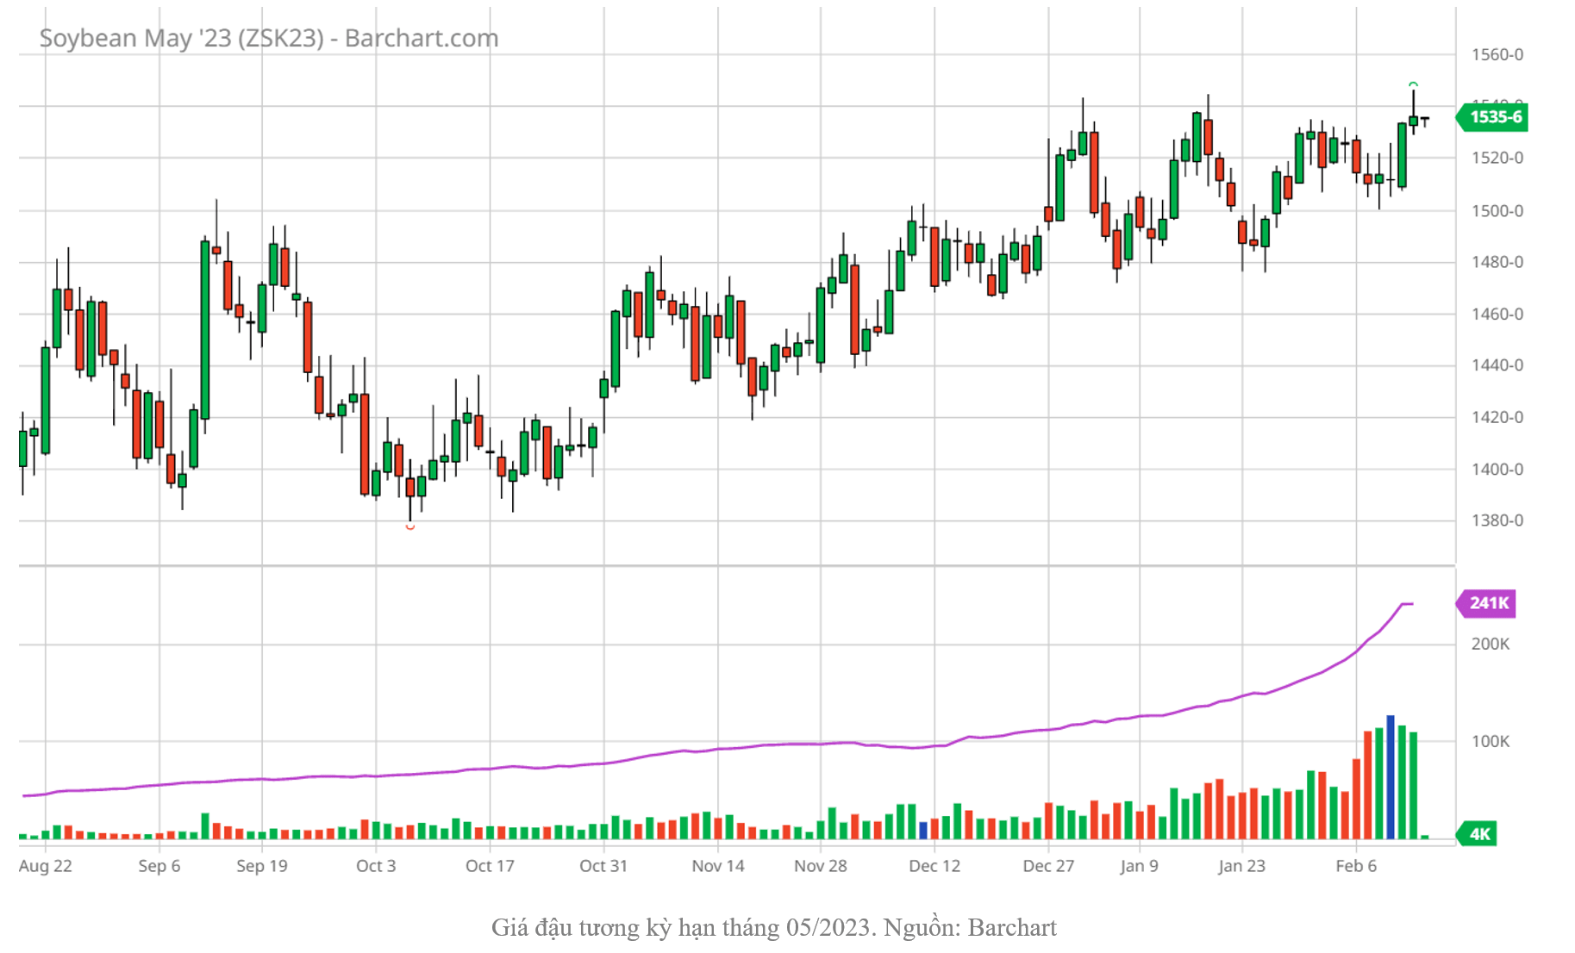Click the 1480-0 price axis label
The height and width of the screenshot is (953, 1575).
[x=1497, y=262]
